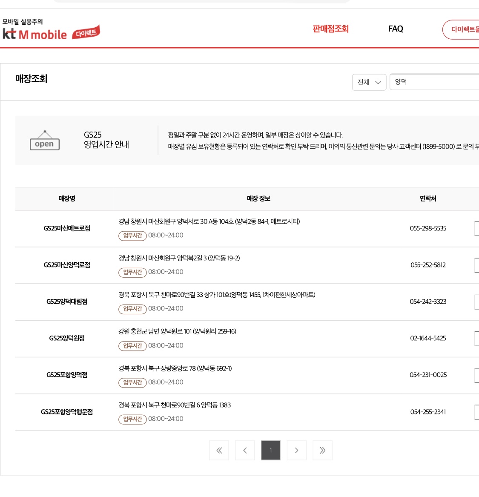Click the open sign icon

tap(45, 141)
